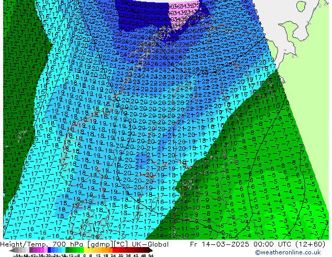The image size is (332, 257).
Task: Select the cyan swatch in the legend
Action: (63, 250)
